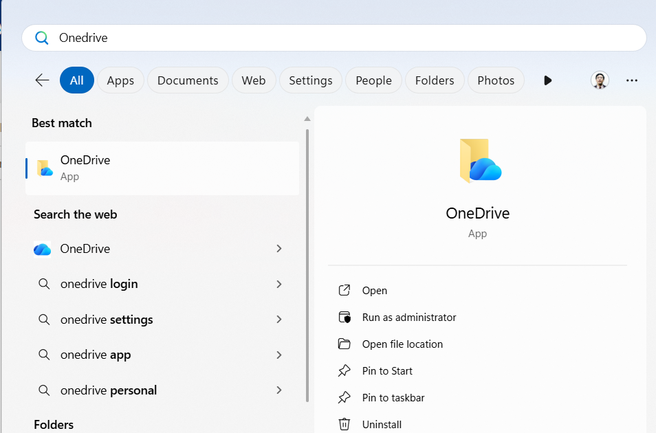Image resolution: width=656 pixels, height=433 pixels.
Task: Click the Uninstall trash icon
Action: click(x=345, y=424)
